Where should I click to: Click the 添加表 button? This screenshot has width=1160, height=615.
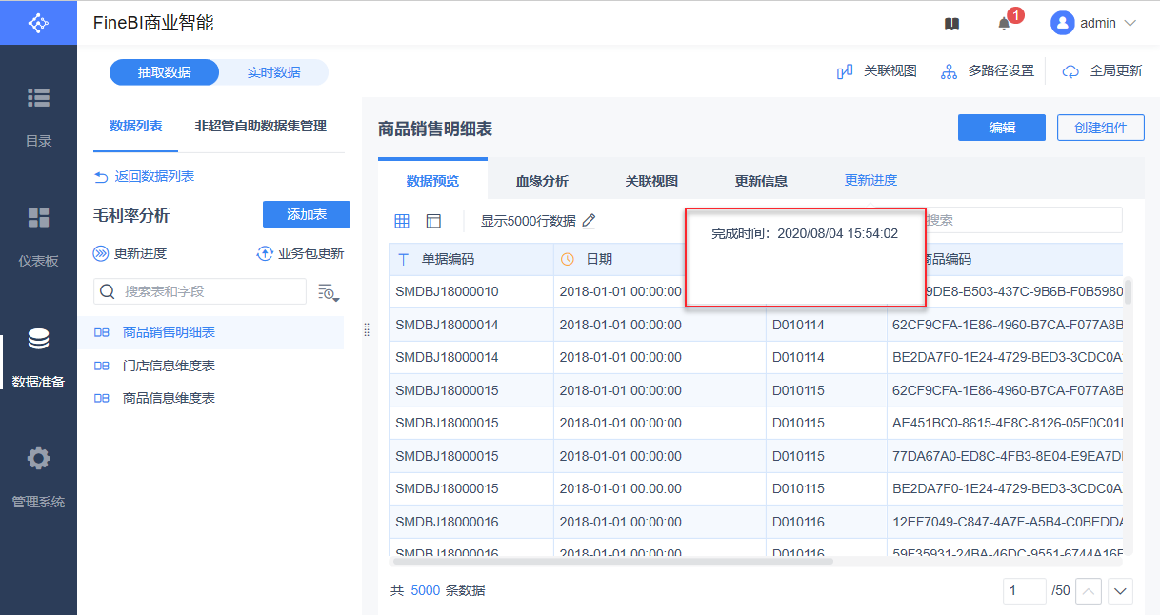(307, 214)
